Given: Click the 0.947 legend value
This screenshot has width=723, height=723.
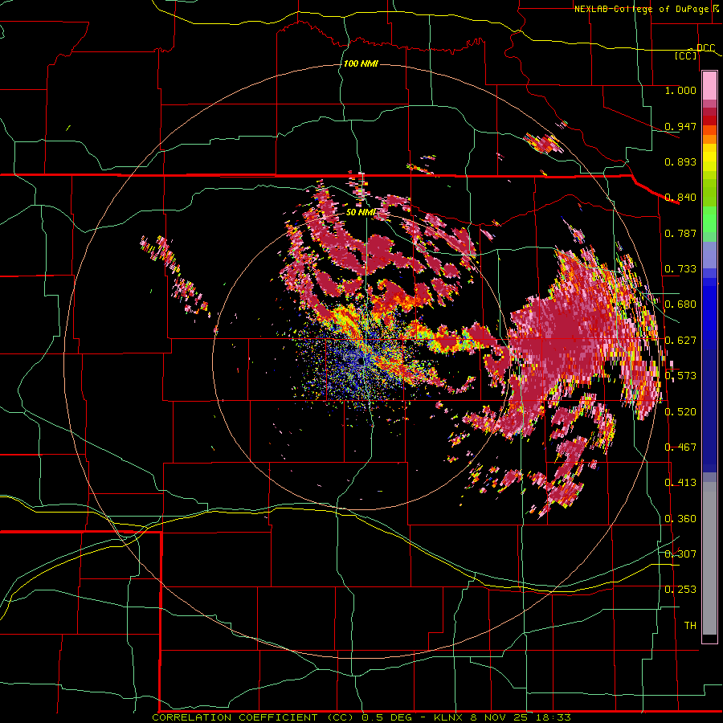Looking at the screenshot, I should pos(680,126).
